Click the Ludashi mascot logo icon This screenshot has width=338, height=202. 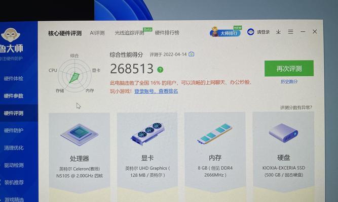[10, 35]
